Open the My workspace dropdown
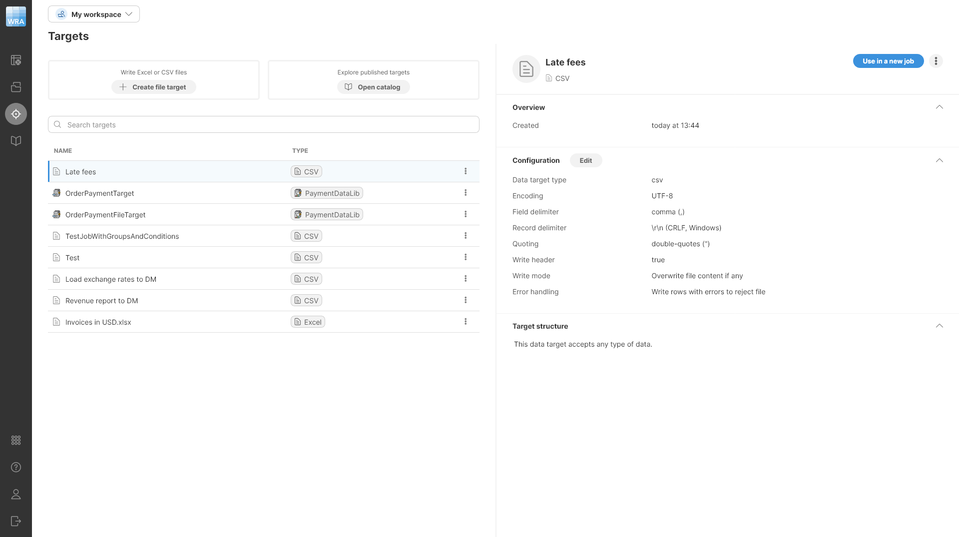The height and width of the screenshot is (537, 959). (x=94, y=14)
